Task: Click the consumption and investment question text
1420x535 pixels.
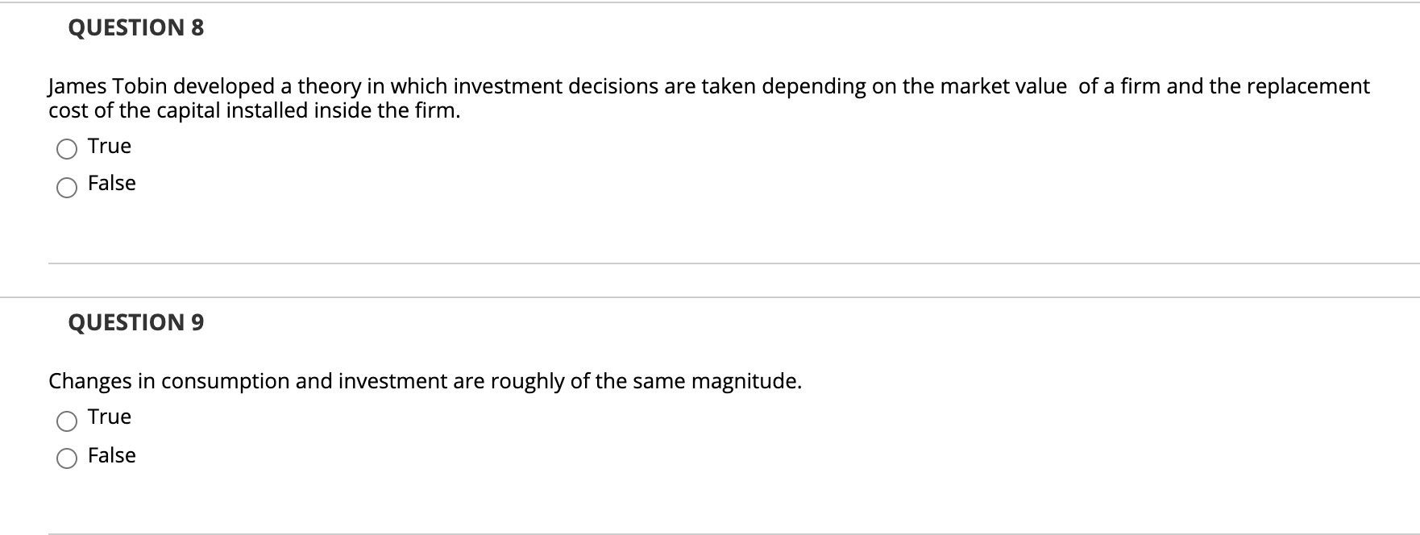Action: pyautogui.click(x=425, y=381)
